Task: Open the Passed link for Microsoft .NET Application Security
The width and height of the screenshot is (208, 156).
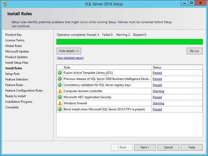Action: [x=157, y=97]
